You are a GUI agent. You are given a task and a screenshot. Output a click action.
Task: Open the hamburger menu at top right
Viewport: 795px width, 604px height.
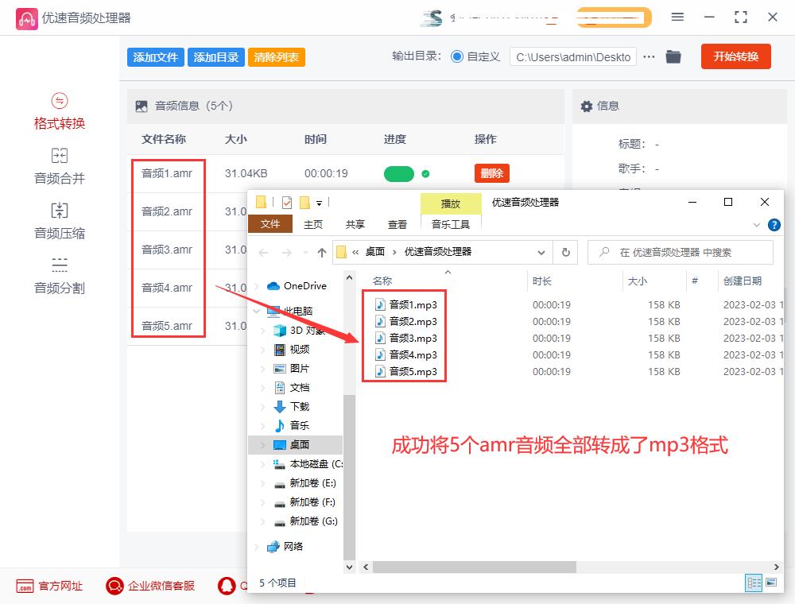[678, 17]
